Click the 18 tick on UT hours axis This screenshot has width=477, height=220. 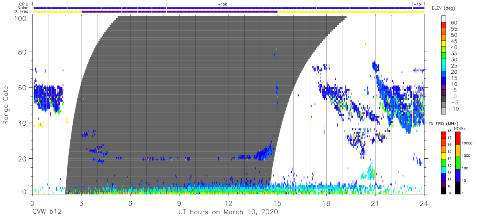(x=326, y=203)
